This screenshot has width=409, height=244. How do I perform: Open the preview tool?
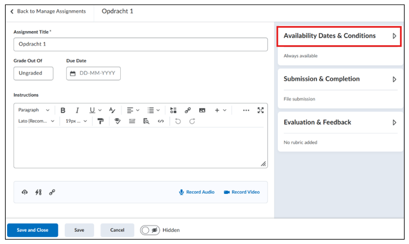(x=146, y=121)
